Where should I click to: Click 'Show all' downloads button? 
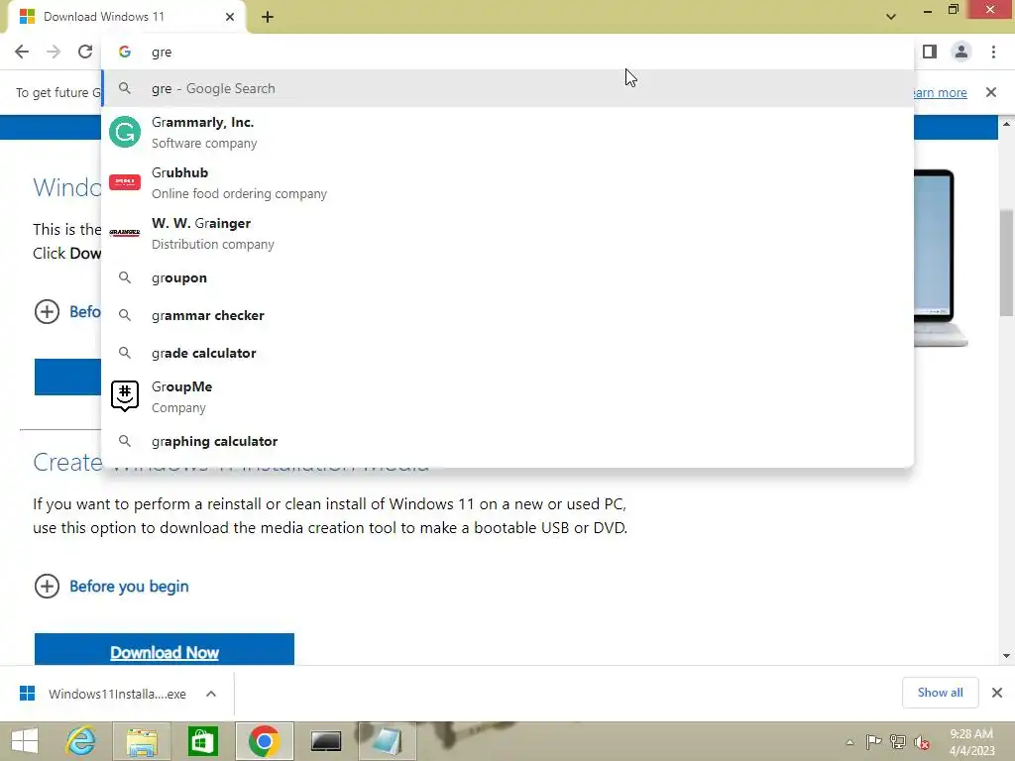click(940, 693)
